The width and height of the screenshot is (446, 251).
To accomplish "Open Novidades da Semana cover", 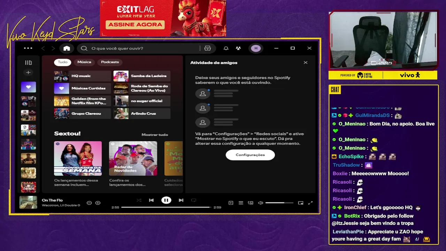I will (x=78, y=158).
